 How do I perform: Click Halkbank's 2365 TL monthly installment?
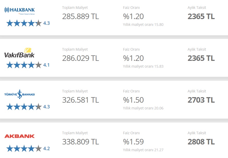(201, 16)
